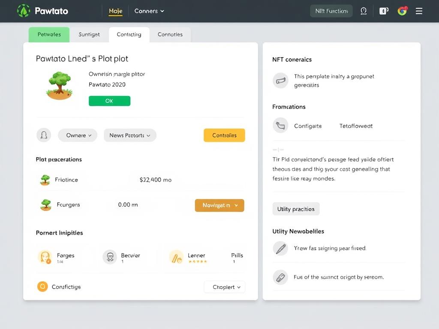
Task: Expand the Conners dropdown in navbar
Action: (x=149, y=11)
